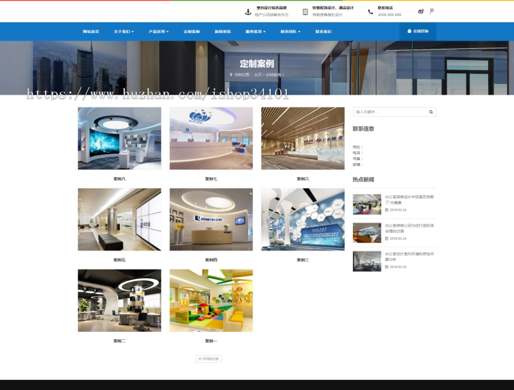Image resolution: width=514 pixels, height=390 pixels.
Task: Click the calendar icon of second news date
Action: [x=387, y=239]
